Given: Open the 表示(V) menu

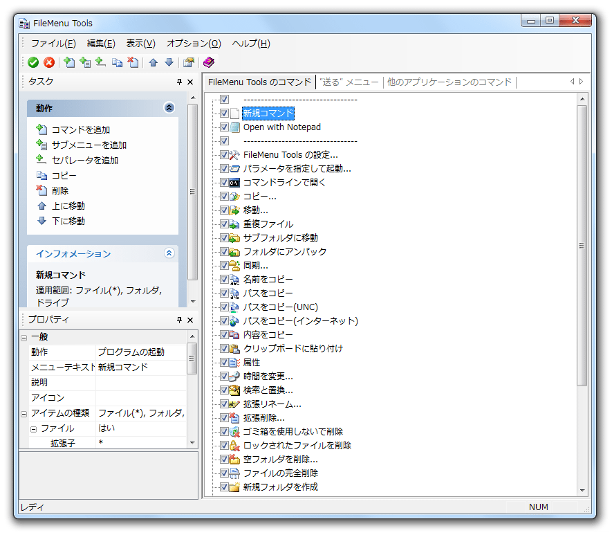Looking at the screenshot, I should pyautogui.click(x=141, y=44).
